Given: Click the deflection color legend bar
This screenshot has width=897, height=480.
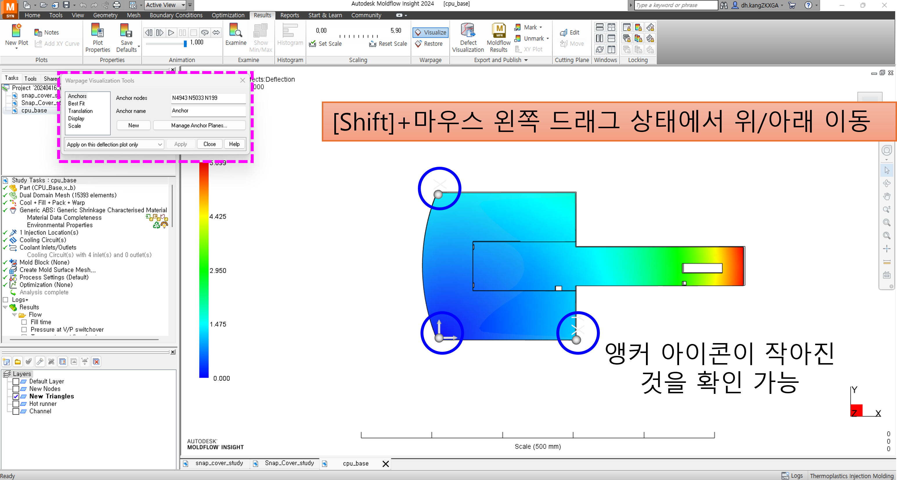Looking at the screenshot, I should point(204,270).
